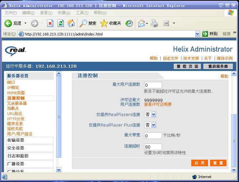This screenshot has width=239, height=182.
Task: Expand 安全设置 section
Action: coord(30,148)
